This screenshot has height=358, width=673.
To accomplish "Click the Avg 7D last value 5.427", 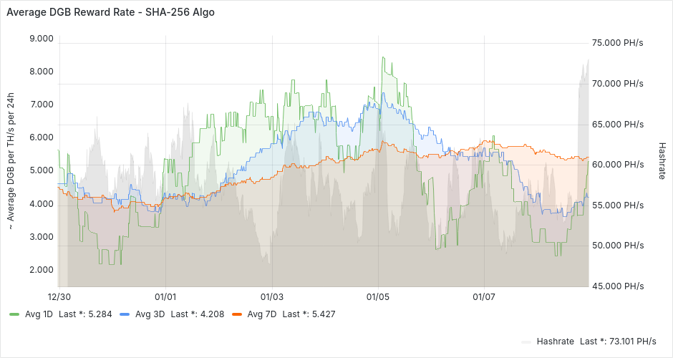I will 324,314.
